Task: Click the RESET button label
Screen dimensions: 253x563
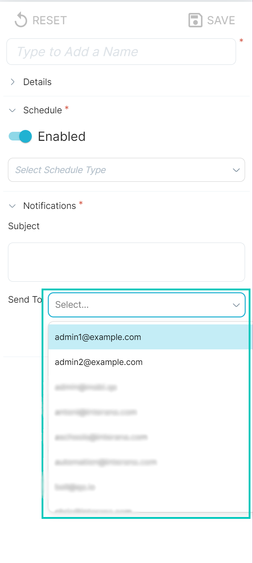Action: (x=50, y=20)
